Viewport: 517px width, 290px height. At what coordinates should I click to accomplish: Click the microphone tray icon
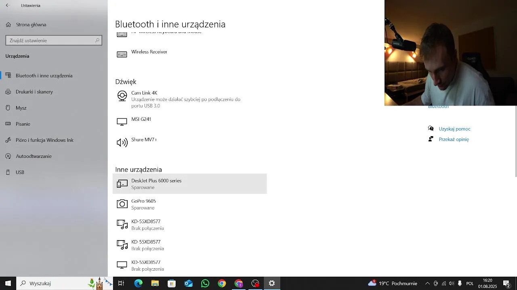click(x=460, y=284)
